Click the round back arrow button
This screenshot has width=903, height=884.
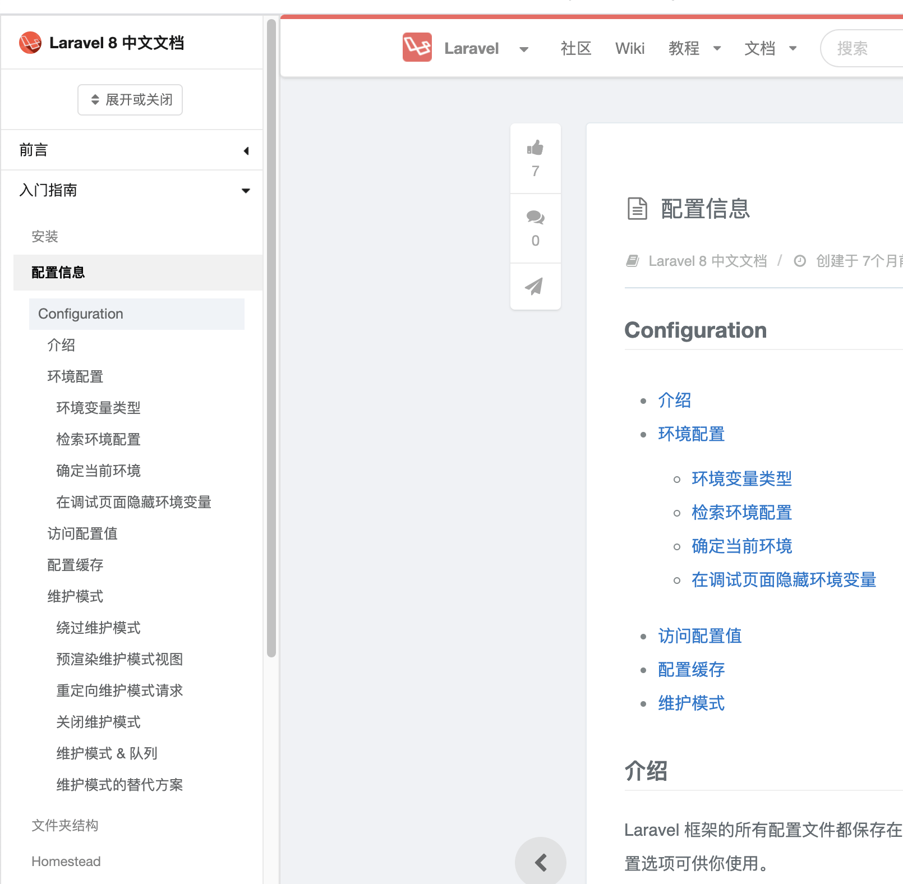coord(541,862)
